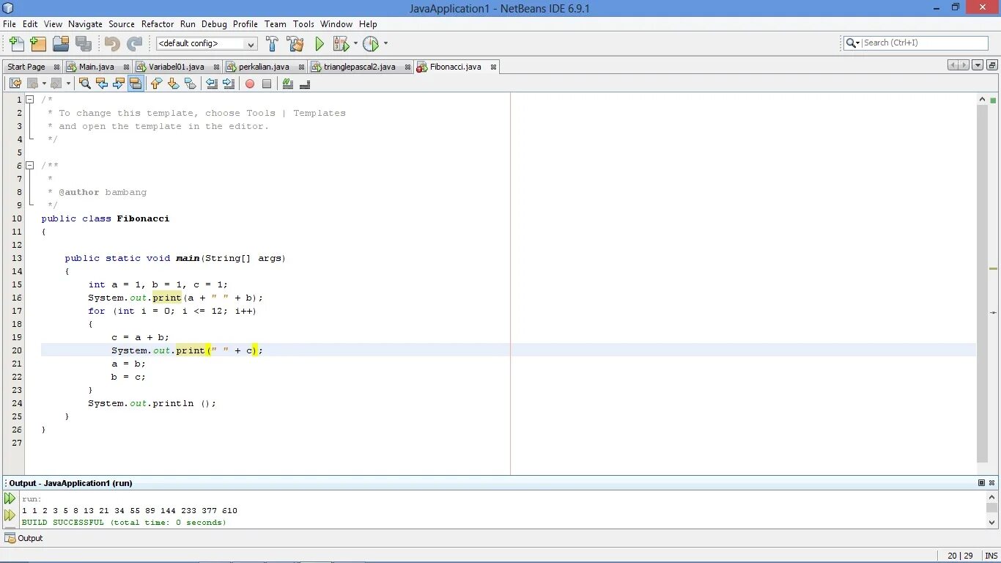Viewport: 1001px width, 563px height.
Task: Profile main project clock icon
Action: (371, 44)
